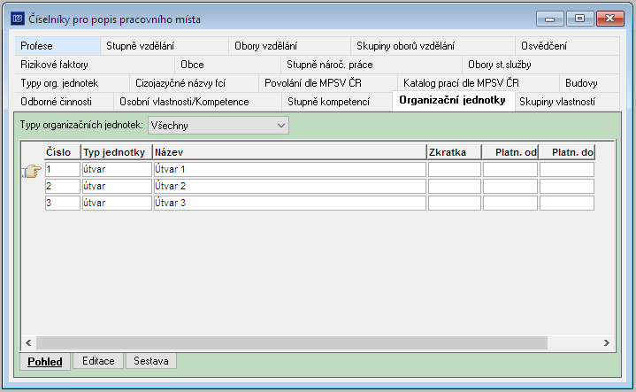Click Typ jednotky cell in Útvar 3 row
This screenshot has height=392, width=636.
tap(117, 203)
